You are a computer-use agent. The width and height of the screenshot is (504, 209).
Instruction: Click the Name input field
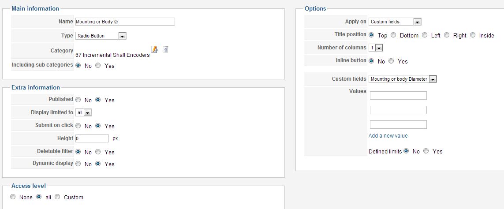(x=125, y=22)
